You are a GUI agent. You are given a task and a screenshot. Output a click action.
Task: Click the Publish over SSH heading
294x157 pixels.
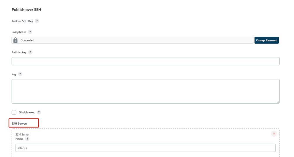point(26,10)
